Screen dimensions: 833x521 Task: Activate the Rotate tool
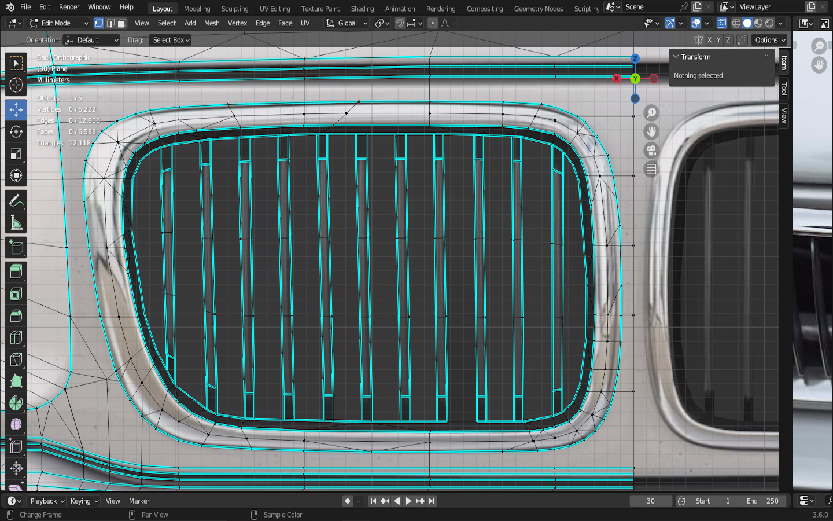tap(16, 132)
